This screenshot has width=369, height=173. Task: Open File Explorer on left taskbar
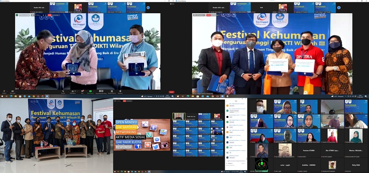tap(15, 96)
